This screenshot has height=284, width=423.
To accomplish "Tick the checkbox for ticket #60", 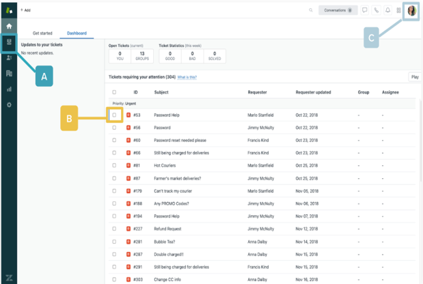I will click(114, 139).
